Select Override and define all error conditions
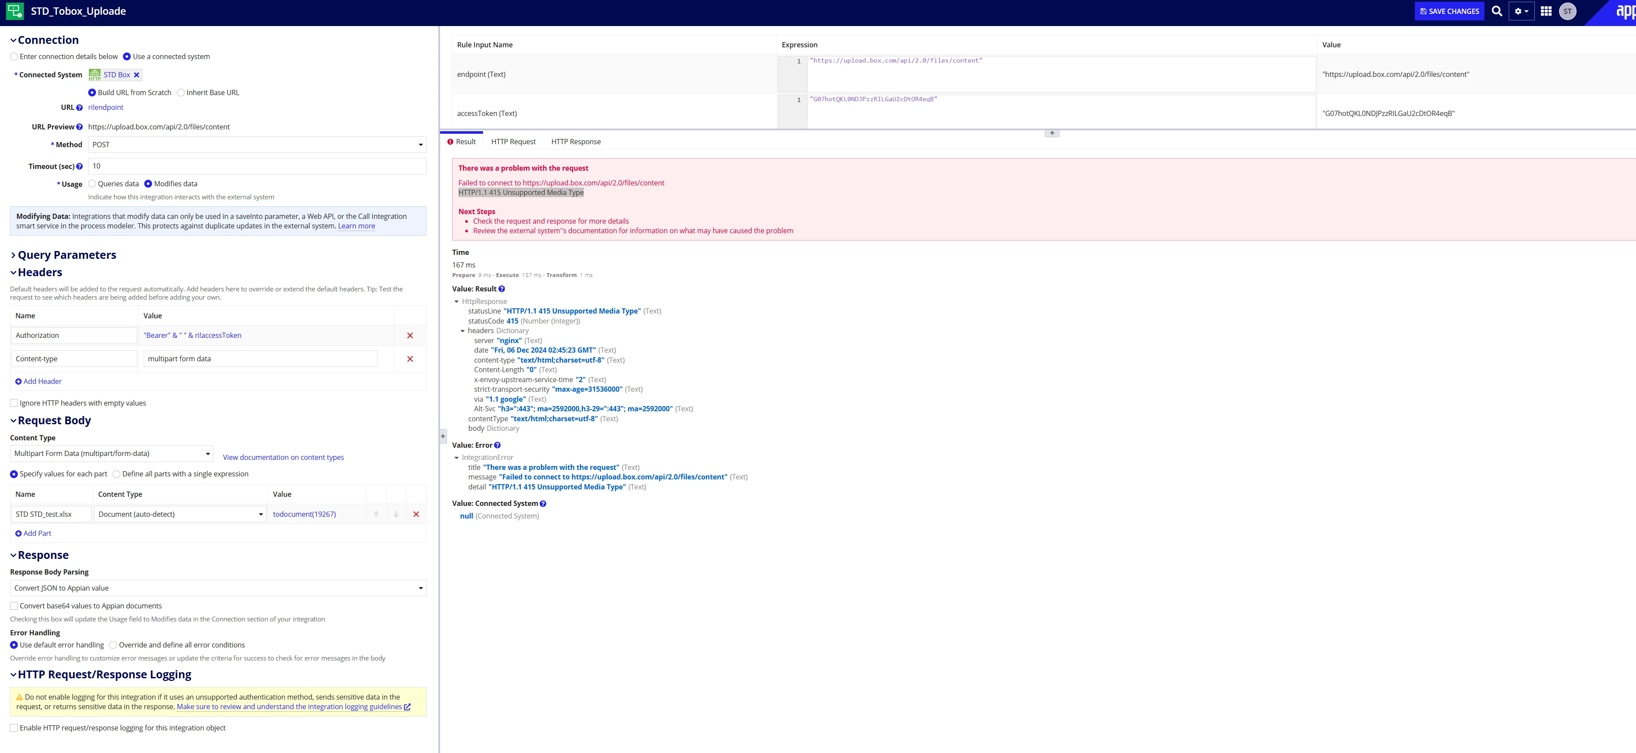 point(113,645)
